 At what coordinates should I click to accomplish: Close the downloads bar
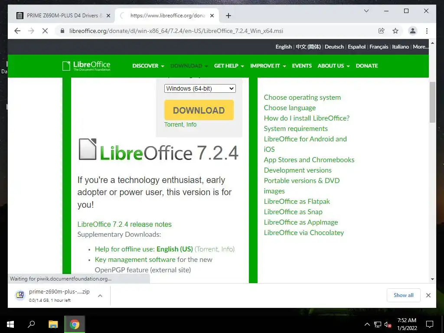(x=428, y=295)
